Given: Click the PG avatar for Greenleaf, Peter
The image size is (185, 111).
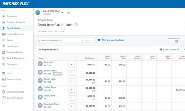Looking at the screenshot, I should [40, 105].
